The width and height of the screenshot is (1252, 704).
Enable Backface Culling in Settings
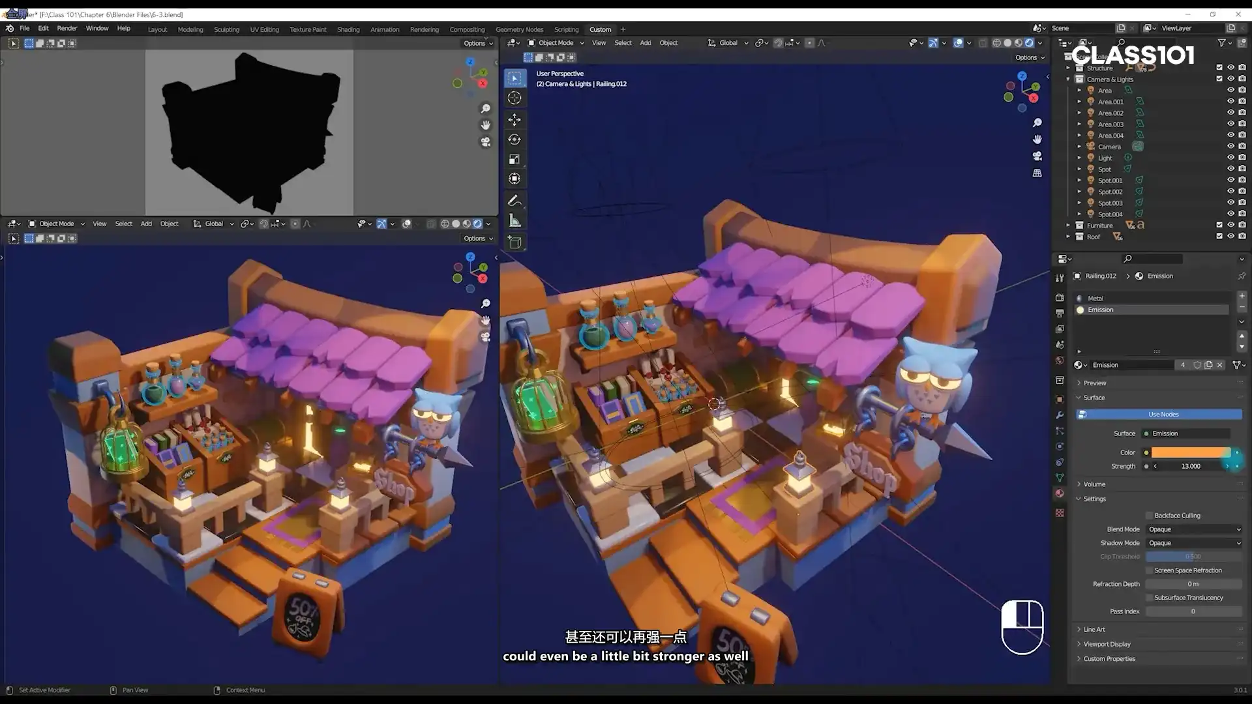click(x=1149, y=515)
